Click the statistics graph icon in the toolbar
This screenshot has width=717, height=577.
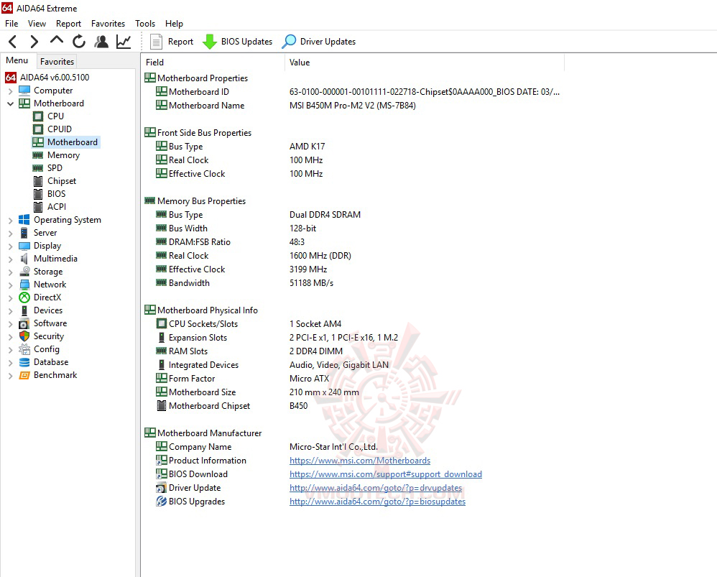(123, 41)
